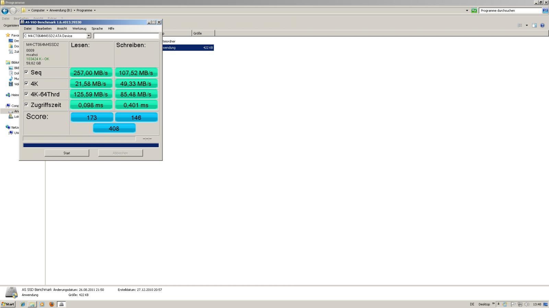Toggle the Zugriffszeit test checkbox
This screenshot has width=549, height=308.
26,104
